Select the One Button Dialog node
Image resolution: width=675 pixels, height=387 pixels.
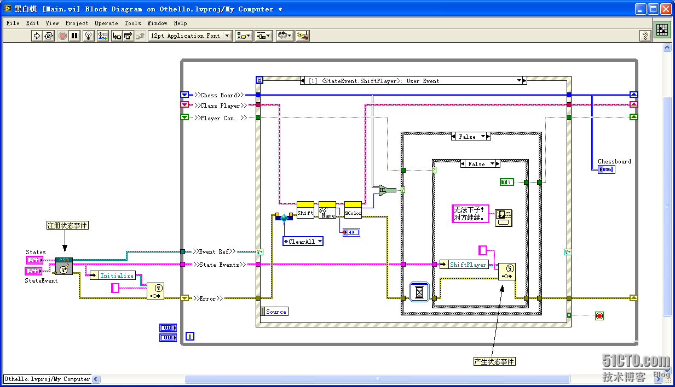pyautogui.click(x=503, y=218)
